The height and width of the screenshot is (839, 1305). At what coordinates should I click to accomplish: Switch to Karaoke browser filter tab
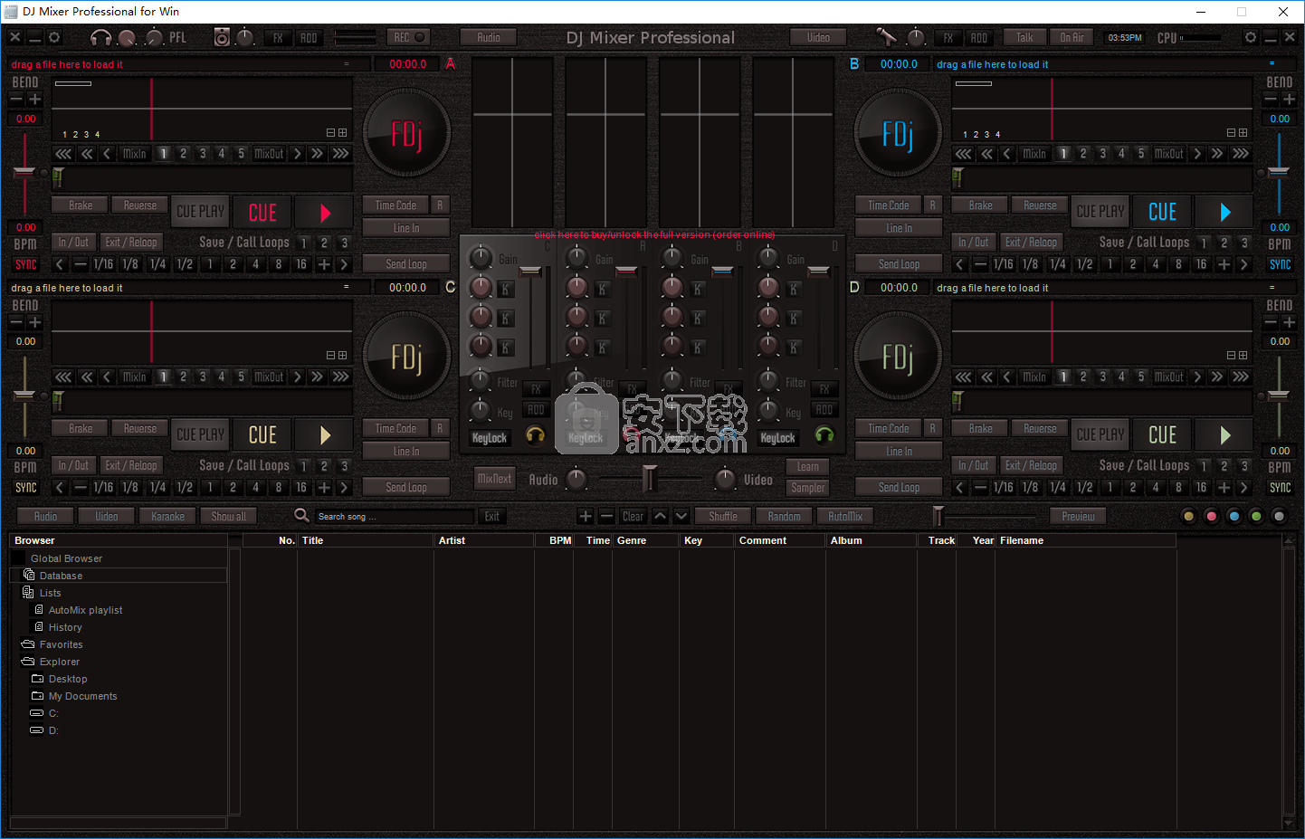point(167,516)
